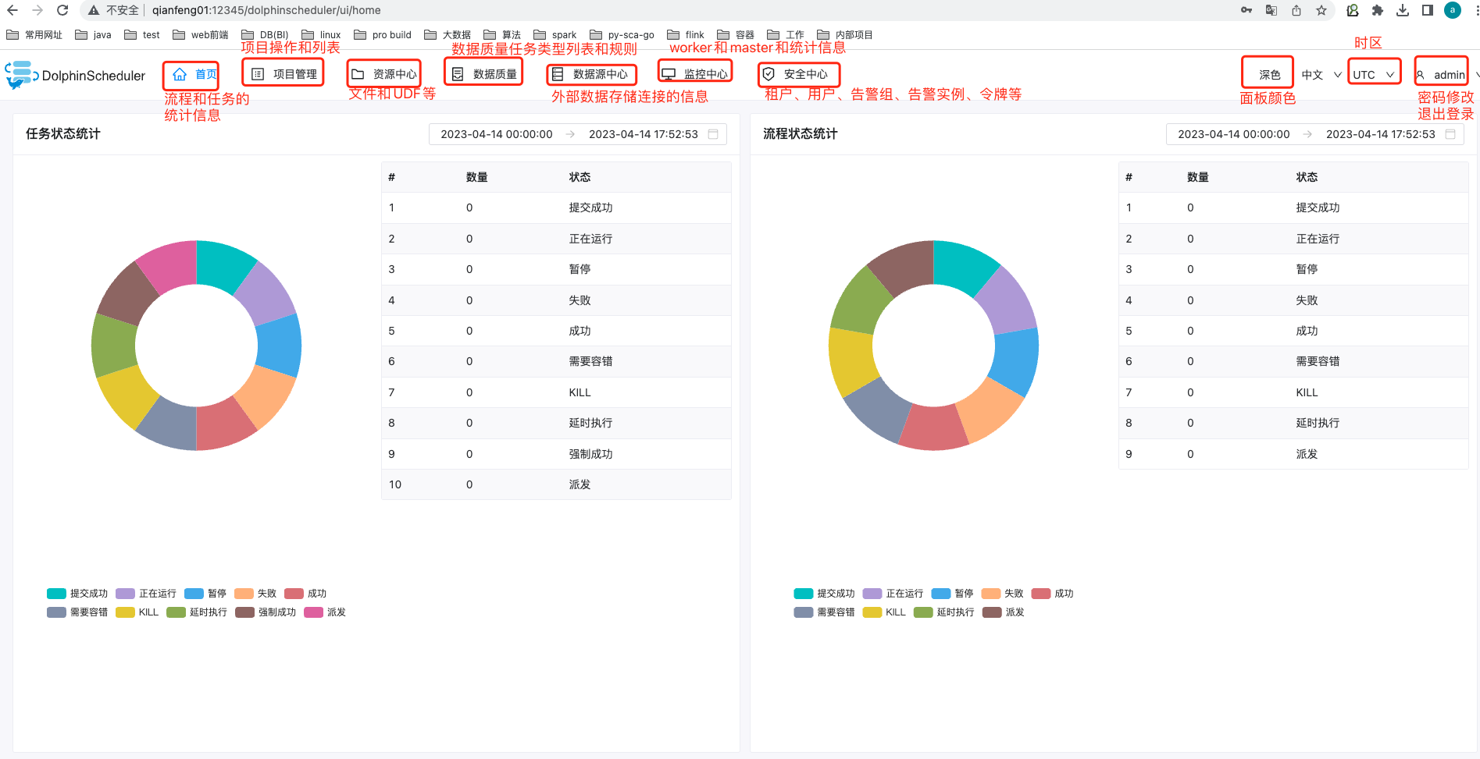1480x759 pixels.
Task: Open the 安全中心 menu
Action: pos(795,74)
